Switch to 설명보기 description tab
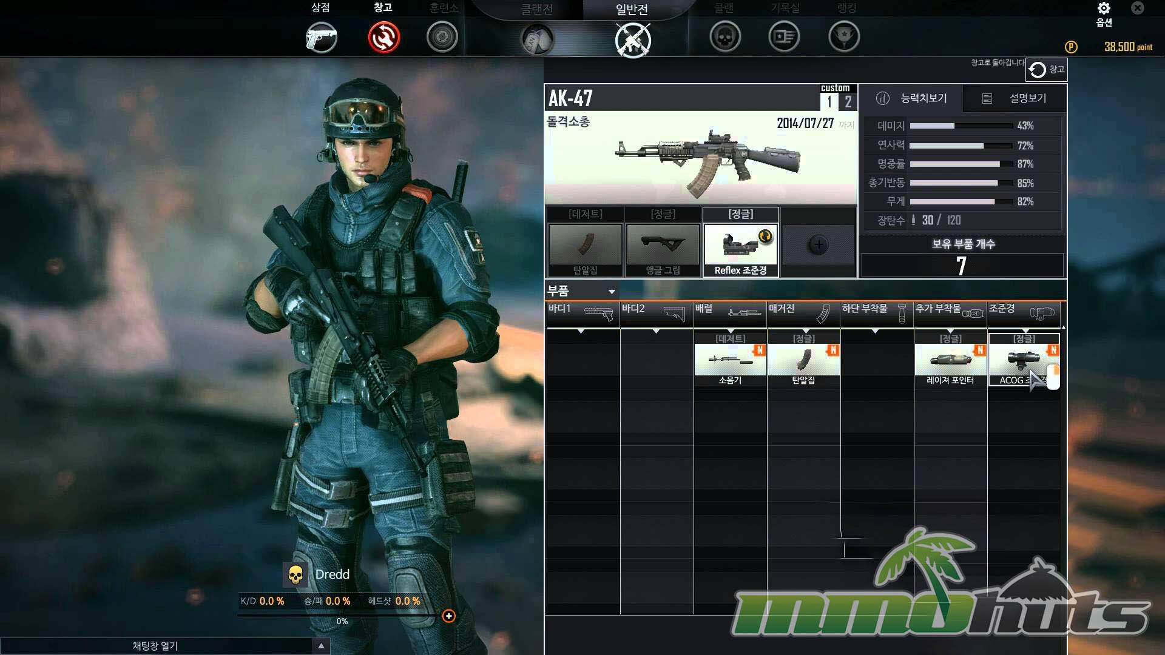The height and width of the screenshot is (655, 1165). click(1016, 98)
